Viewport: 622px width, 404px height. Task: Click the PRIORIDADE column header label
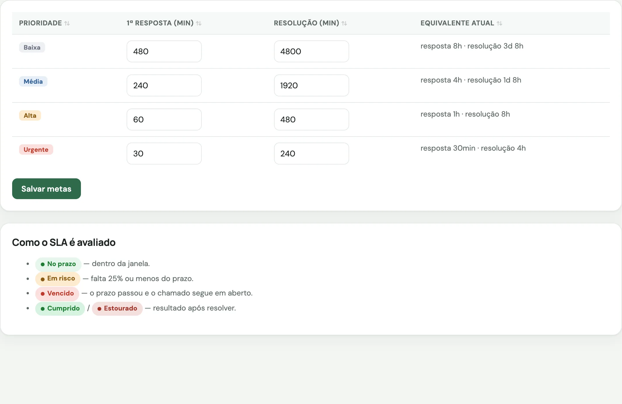40,23
